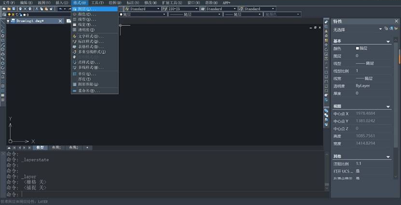Open the text style Standard dropdown
Viewport: 401px width, 205px height.
[142, 9]
